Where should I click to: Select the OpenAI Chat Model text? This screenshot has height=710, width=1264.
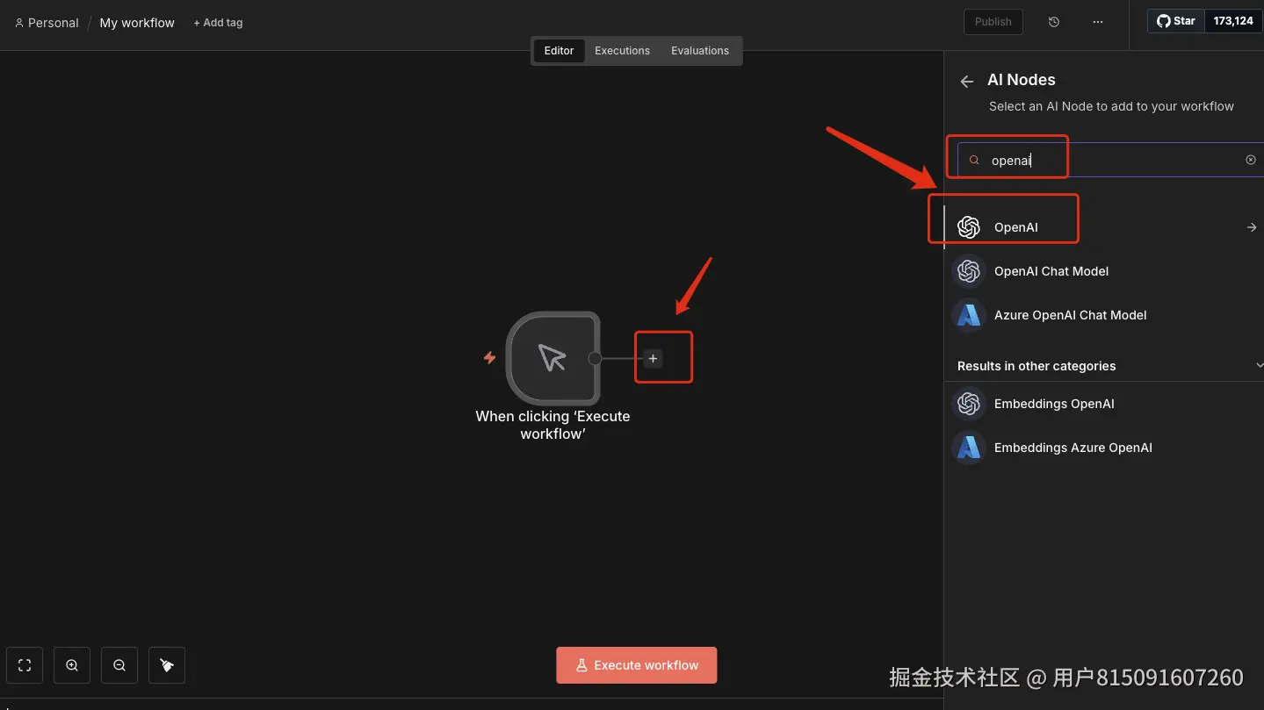pos(1051,271)
